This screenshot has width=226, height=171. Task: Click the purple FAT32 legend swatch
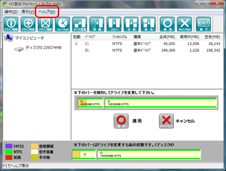tap(9, 146)
